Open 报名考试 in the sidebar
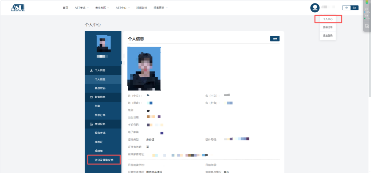Viewport: 371px width, 173px height. [x=103, y=133]
